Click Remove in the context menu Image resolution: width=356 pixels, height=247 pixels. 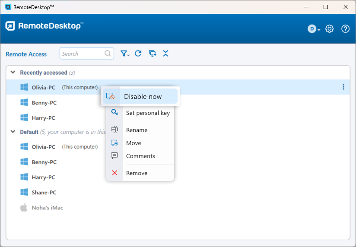[137, 173]
